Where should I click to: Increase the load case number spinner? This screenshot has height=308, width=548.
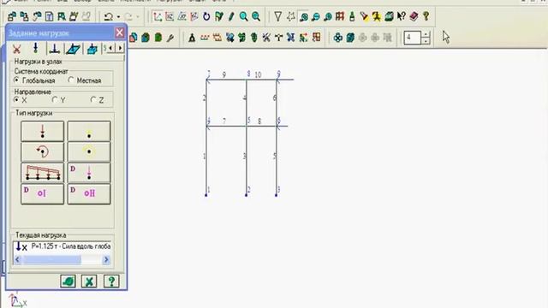pyautogui.click(x=426, y=34)
